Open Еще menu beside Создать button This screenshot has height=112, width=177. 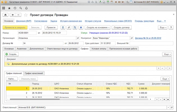167,54
